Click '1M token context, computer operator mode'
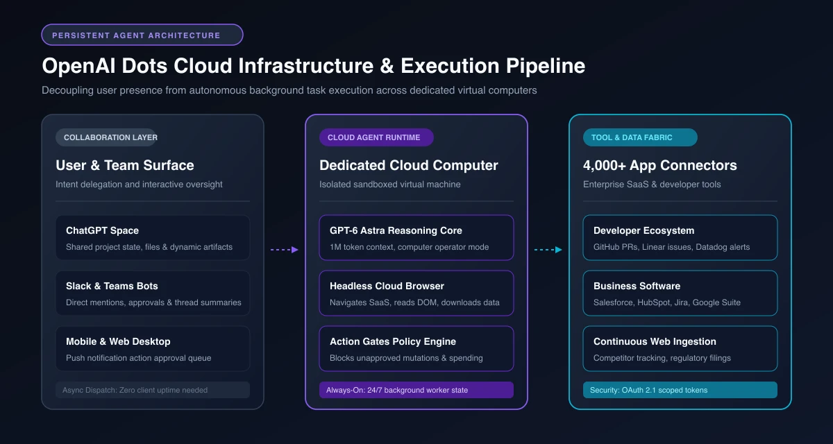The width and height of the screenshot is (833, 444). [x=410, y=247]
